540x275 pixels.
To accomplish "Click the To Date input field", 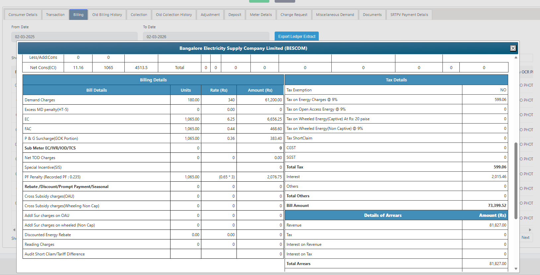I will [x=206, y=37].
